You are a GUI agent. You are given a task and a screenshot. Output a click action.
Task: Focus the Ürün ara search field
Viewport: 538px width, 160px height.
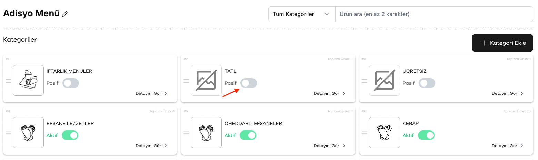click(x=434, y=14)
